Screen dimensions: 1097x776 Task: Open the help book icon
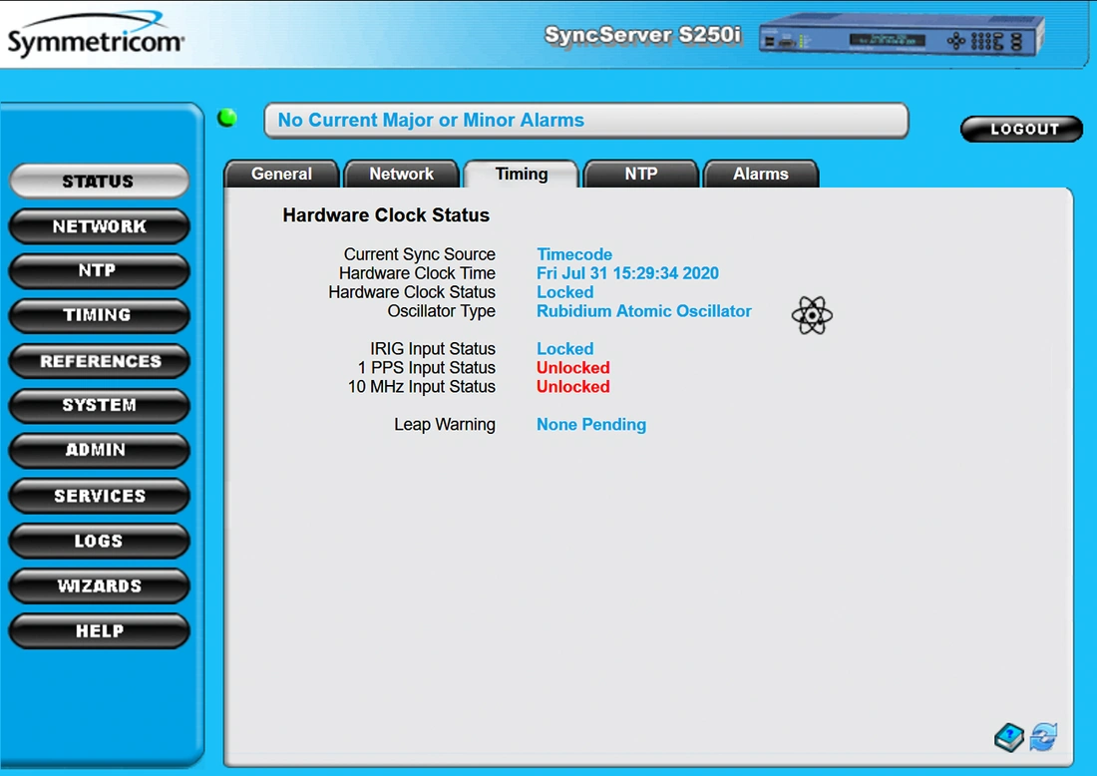(x=1009, y=737)
